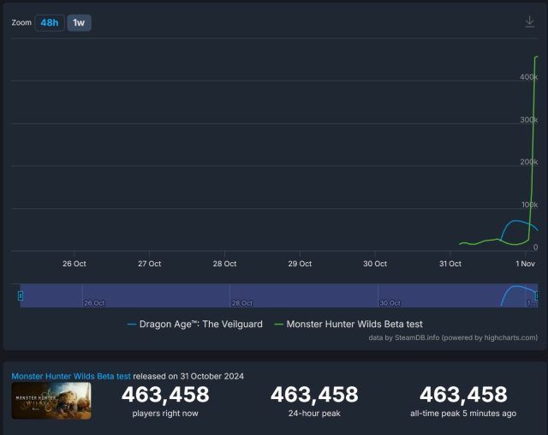
Task: Click the right navigator range handle
Action: (x=537, y=295)
